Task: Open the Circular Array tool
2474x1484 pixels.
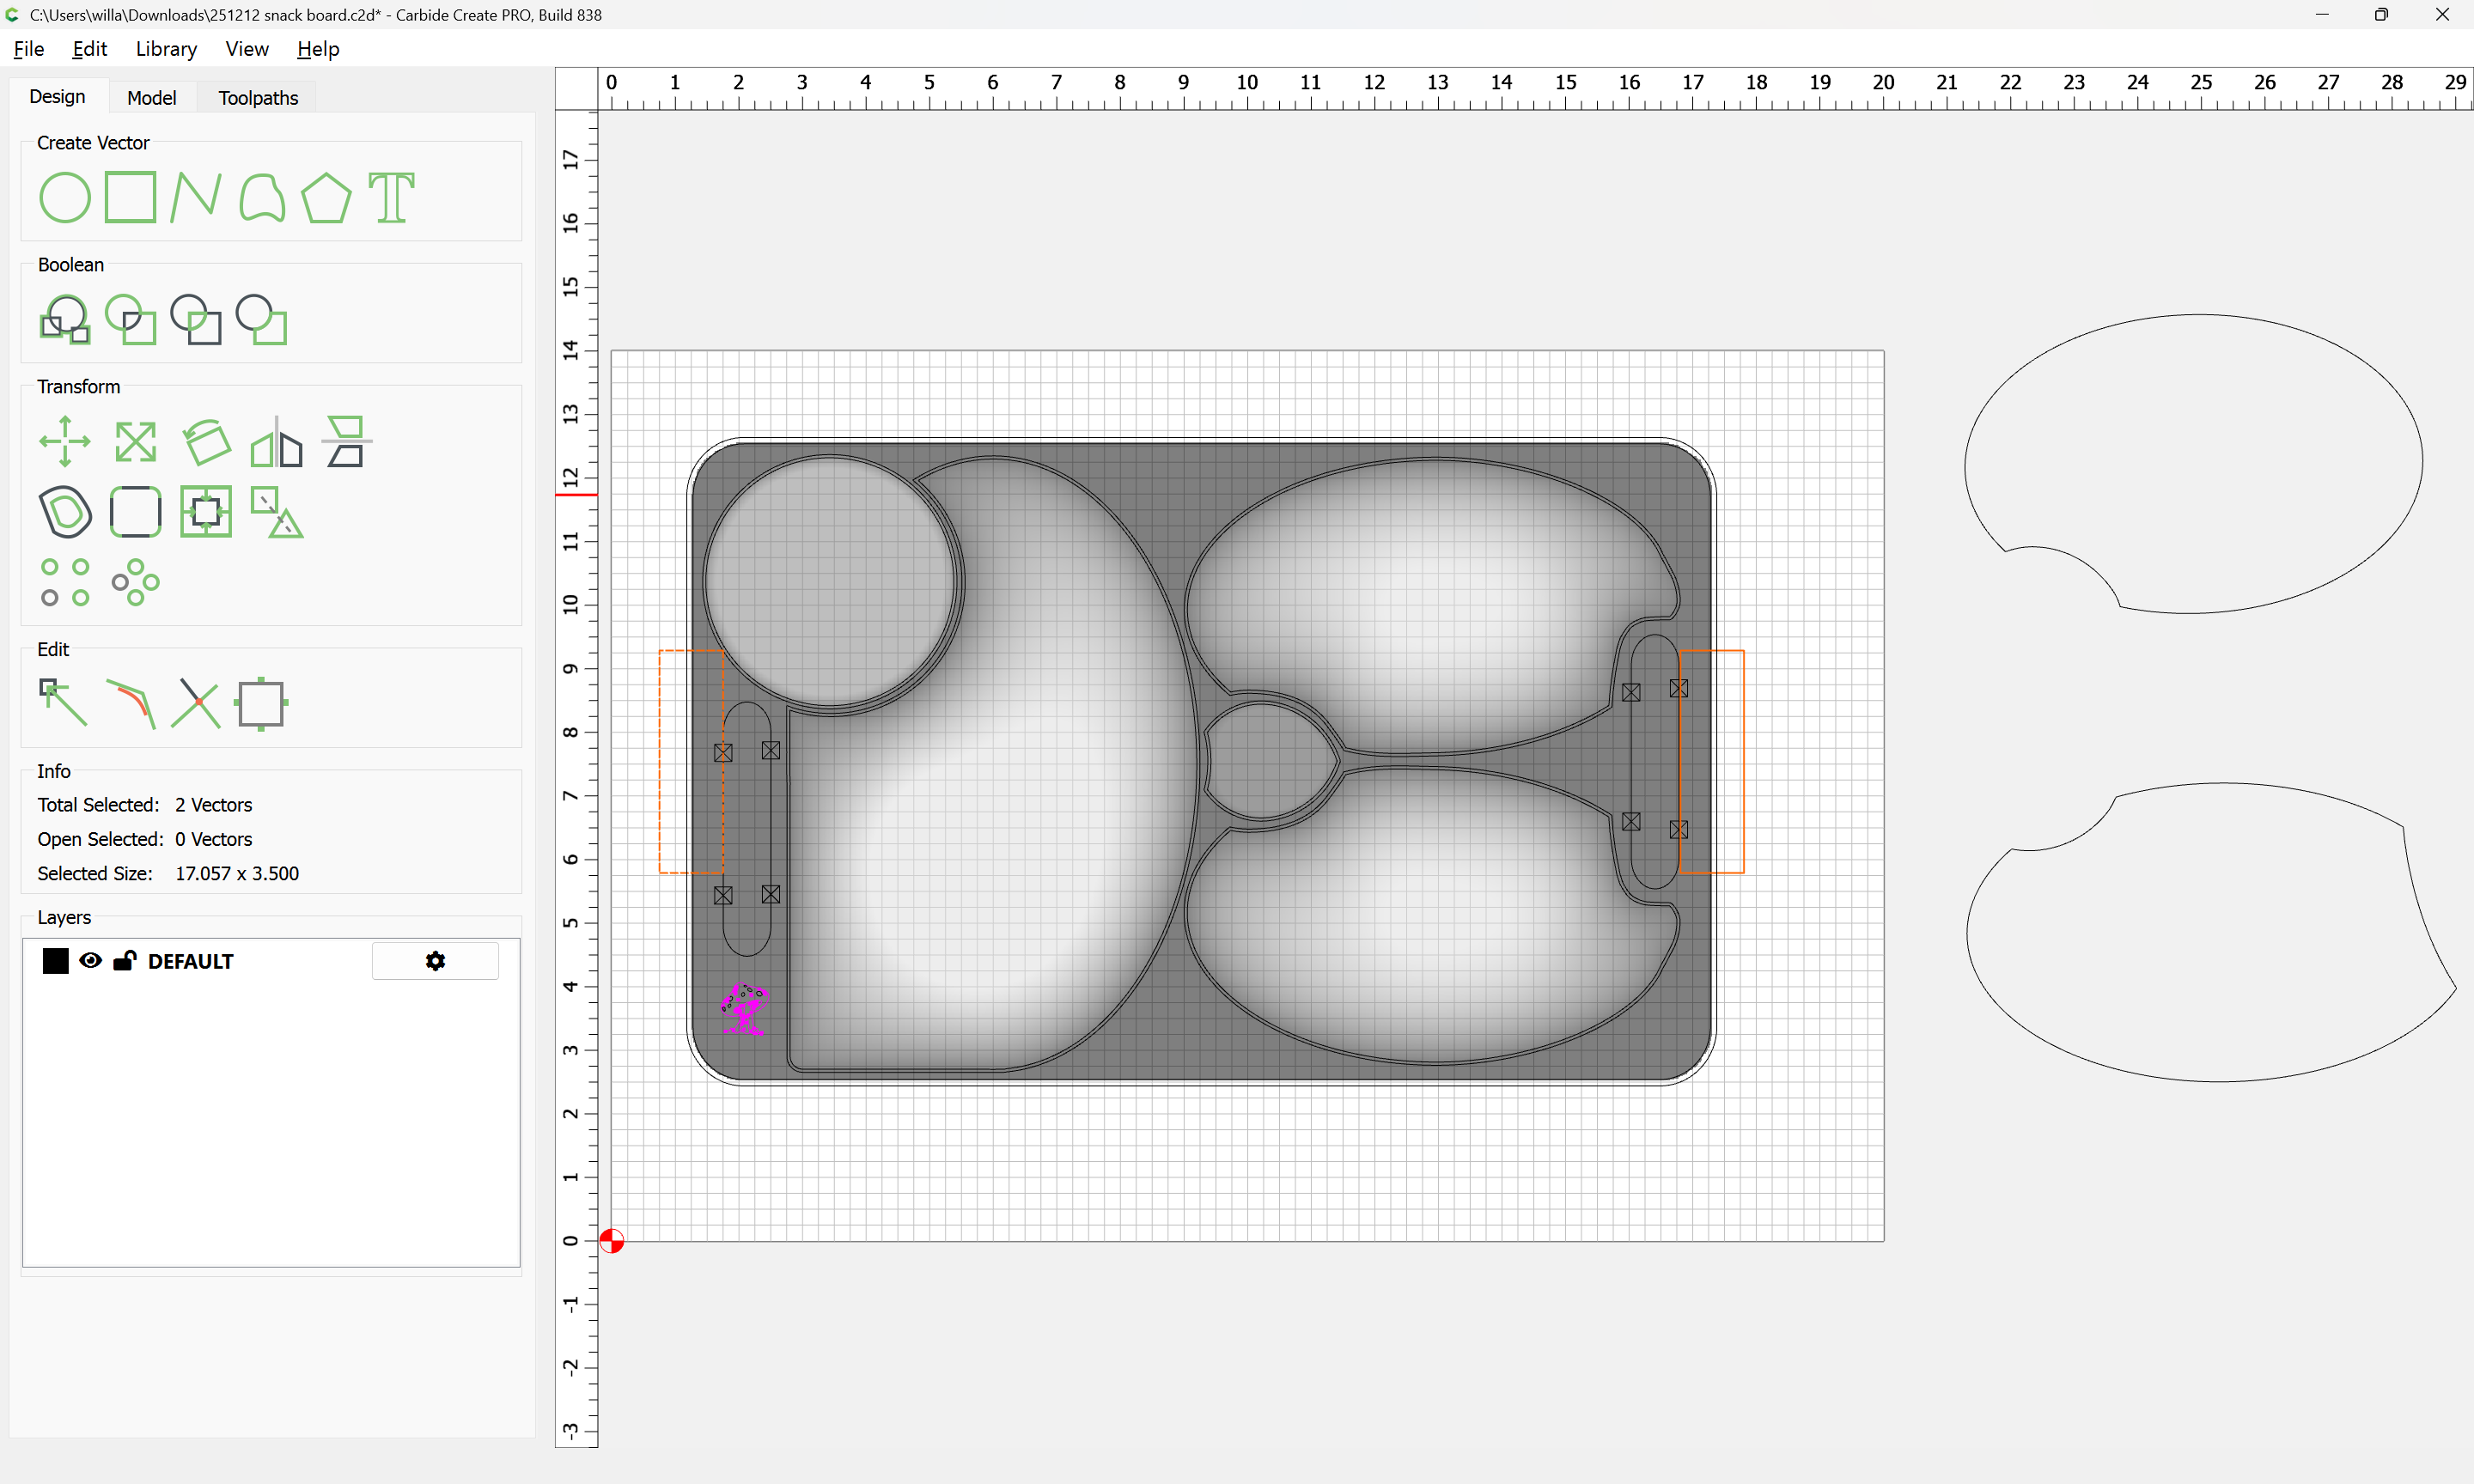Action: click(135, 583)
